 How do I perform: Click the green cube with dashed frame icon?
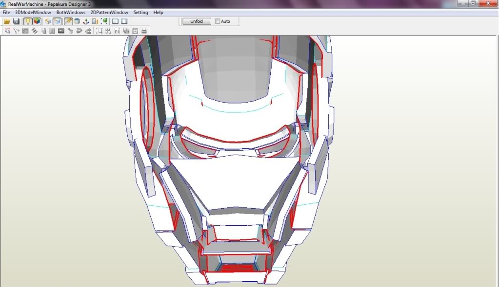104,21
